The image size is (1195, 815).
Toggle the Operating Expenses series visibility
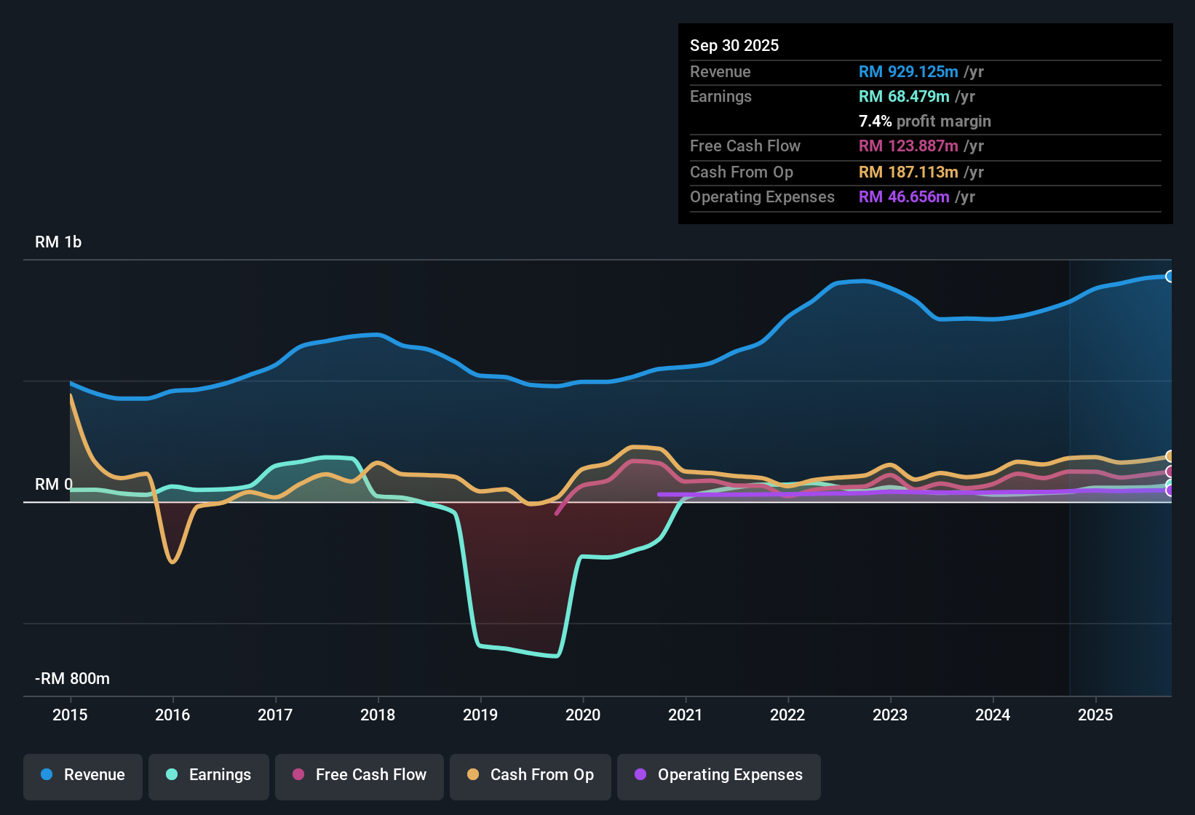click(718, 775)
